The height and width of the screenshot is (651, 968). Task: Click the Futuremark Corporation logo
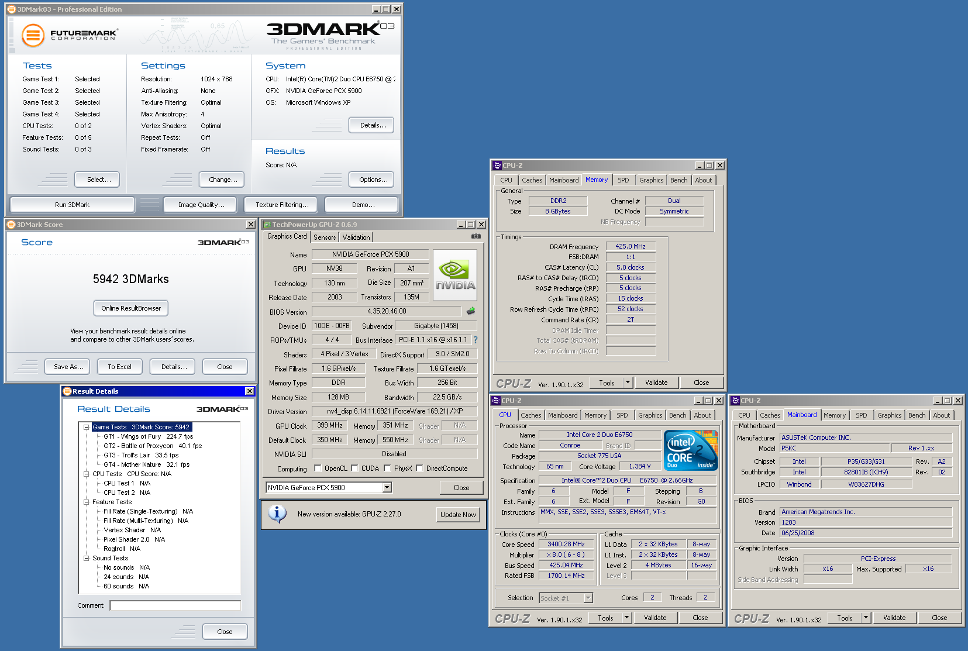coord(70,35)
